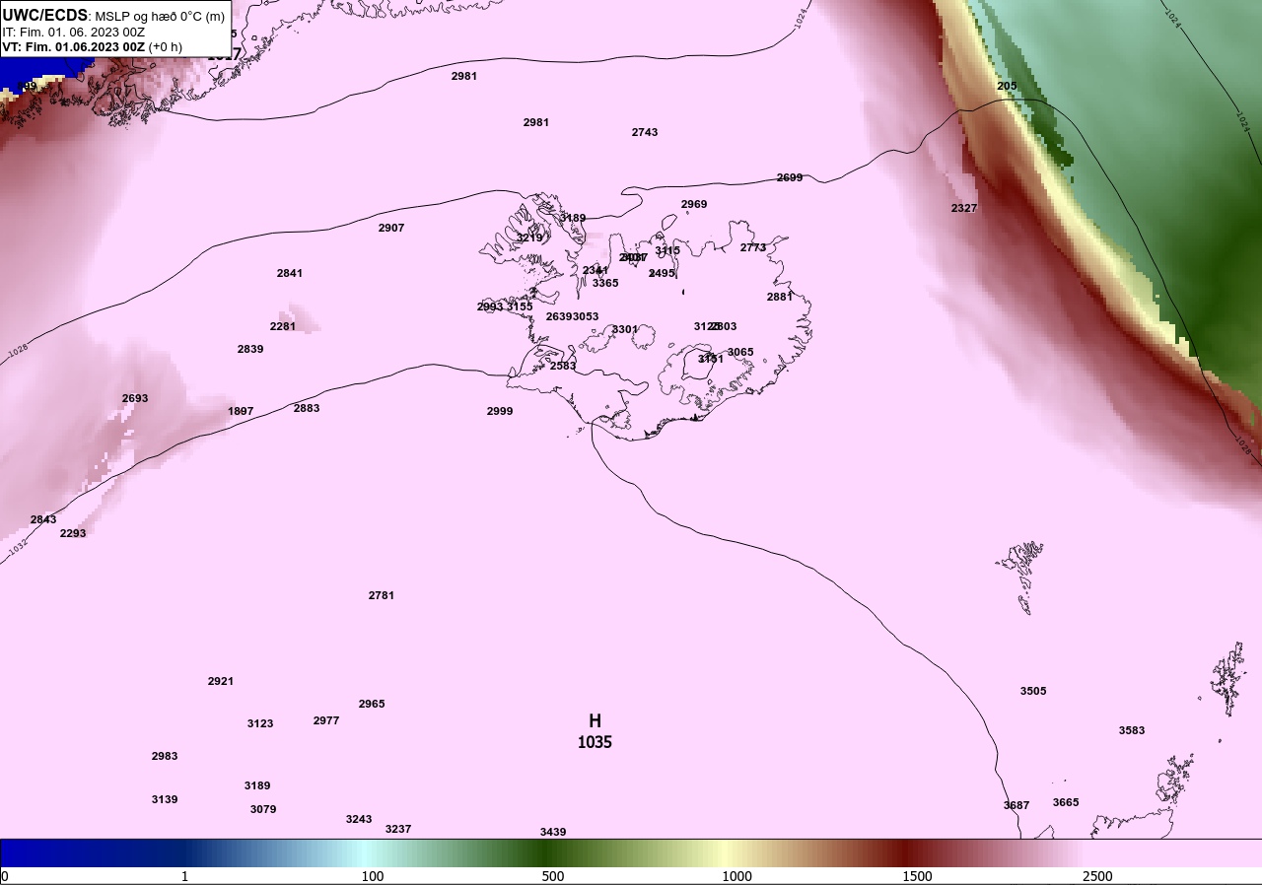Screen dimensions: 1262x885
Task: Click the 3219 value over the Westfjords
Action: coord(529,238)
